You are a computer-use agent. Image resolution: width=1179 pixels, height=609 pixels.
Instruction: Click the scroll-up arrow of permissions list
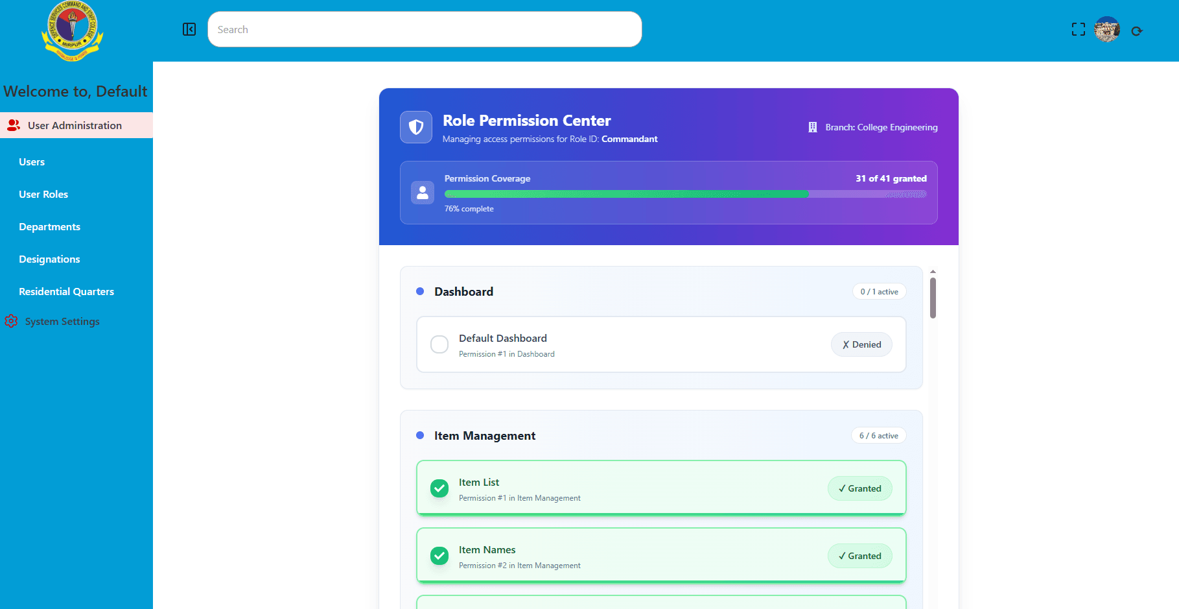coord(933,272)
